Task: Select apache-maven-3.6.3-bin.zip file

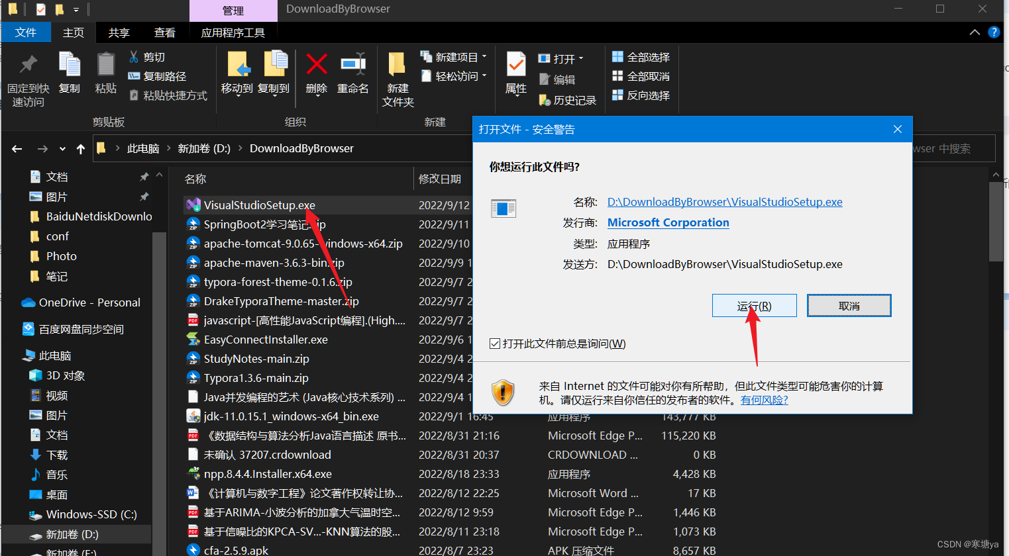Action: point(265,263)
